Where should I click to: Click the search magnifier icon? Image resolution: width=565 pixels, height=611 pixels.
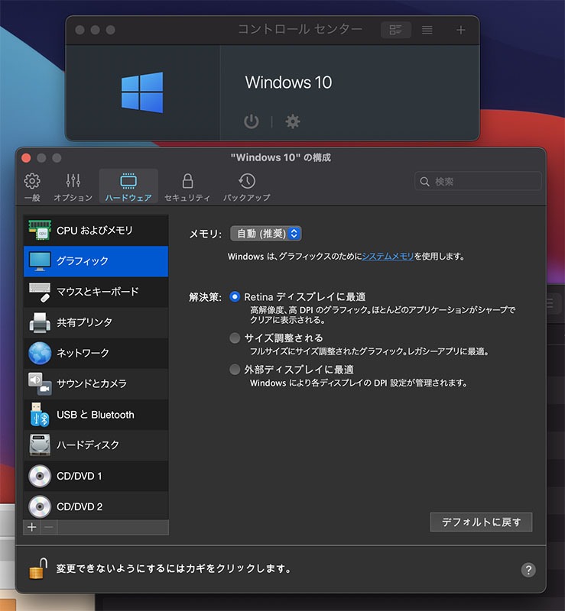pos(424,181)
